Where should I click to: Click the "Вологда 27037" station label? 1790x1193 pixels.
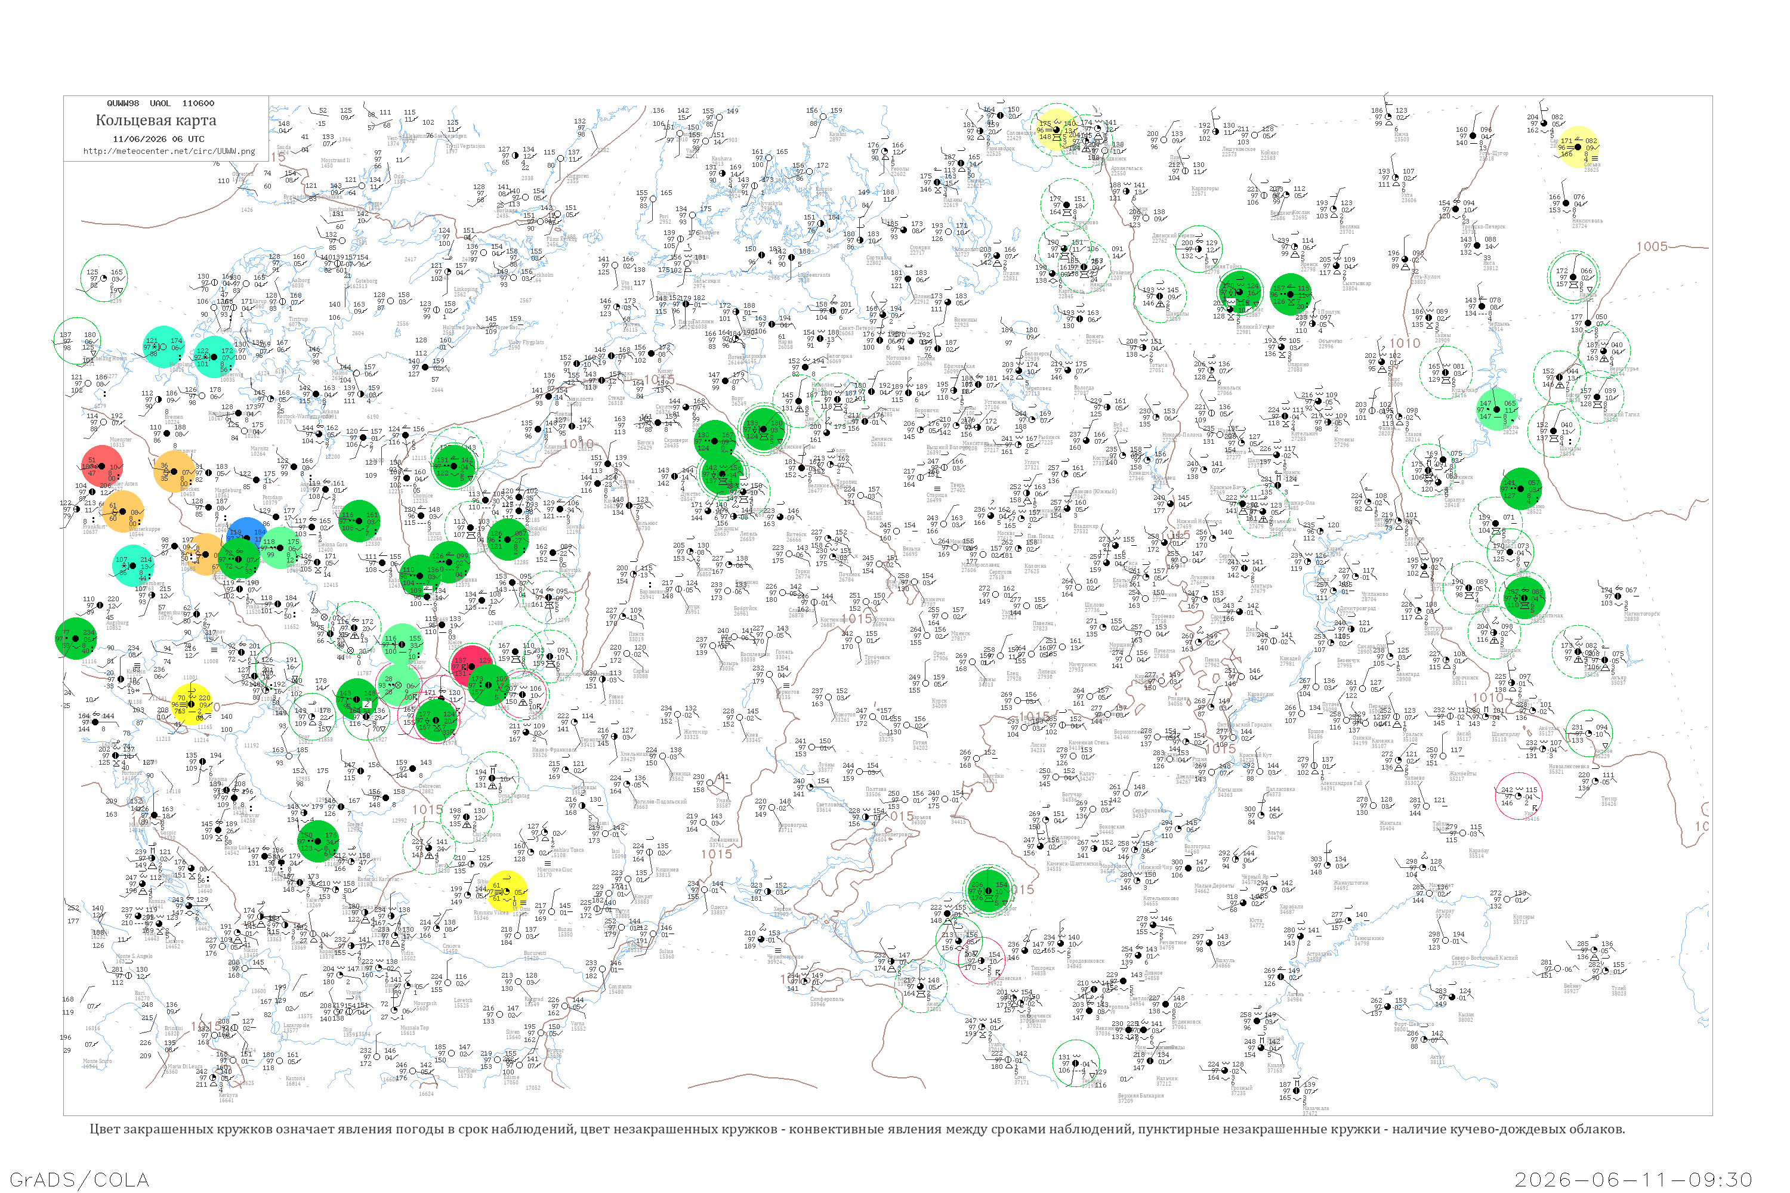pyautogui.click(x=1084, y=390)
